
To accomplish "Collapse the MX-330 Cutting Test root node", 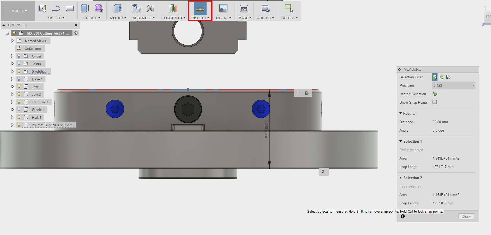I will [x=8, y=33].
